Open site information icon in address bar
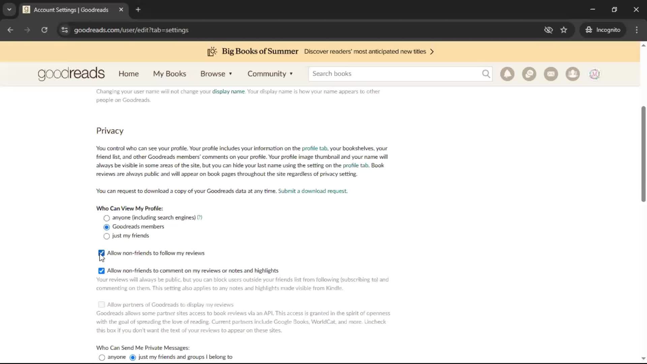Screen dimensions: 647x364 pos(65,30)
